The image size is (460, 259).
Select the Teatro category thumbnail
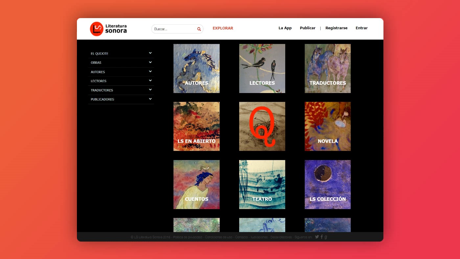click(262, 184)
